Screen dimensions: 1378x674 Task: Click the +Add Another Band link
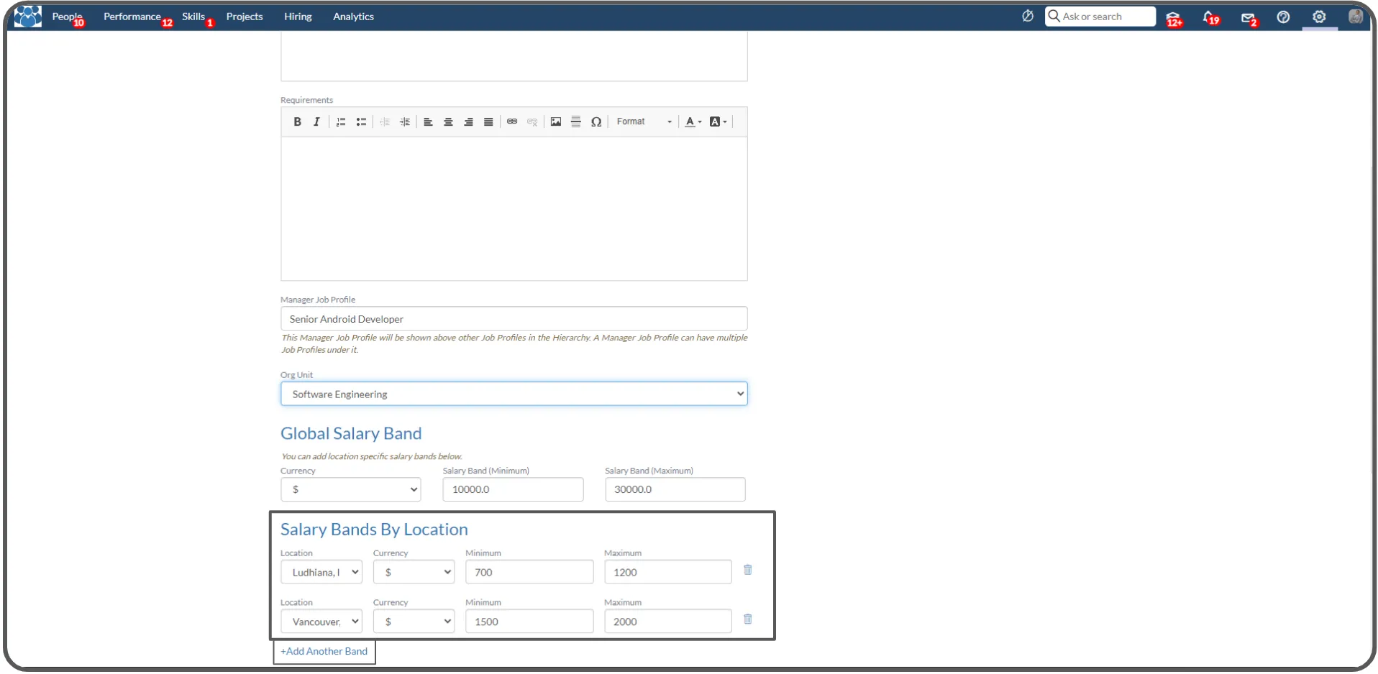click(x=324, y=652)
